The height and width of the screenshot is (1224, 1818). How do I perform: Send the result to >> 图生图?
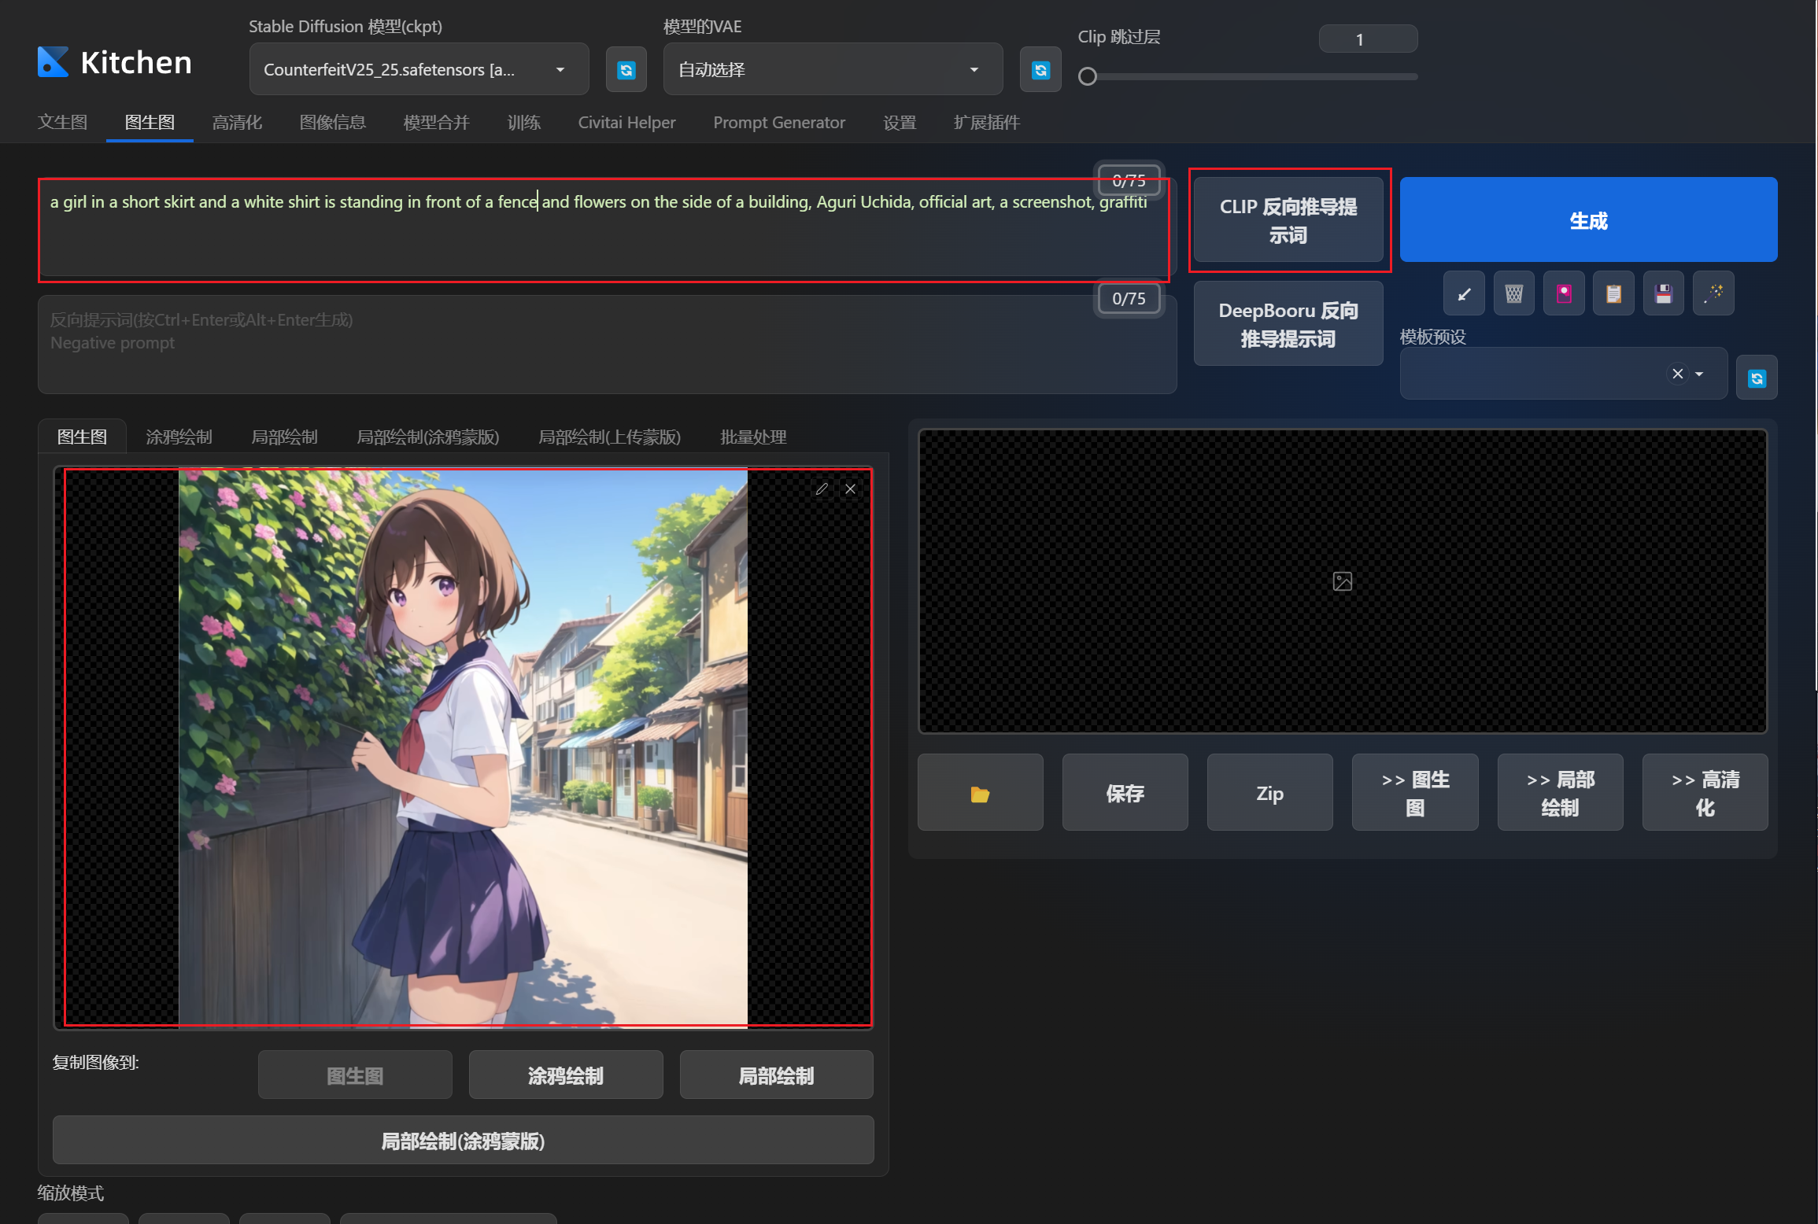point(1415,793)
